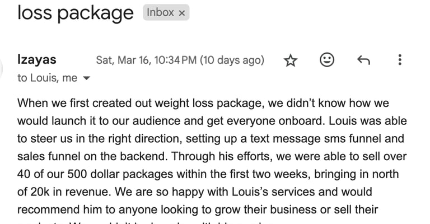430x224 pixels.
Task: Click the "Sat, Mar 16, 10:34 PM" timestamp
Action: [x=146, y=60]
